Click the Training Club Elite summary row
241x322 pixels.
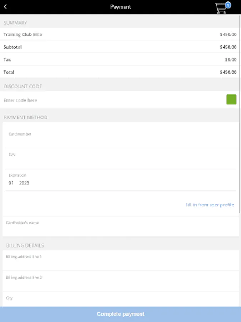tap(120, 34)
